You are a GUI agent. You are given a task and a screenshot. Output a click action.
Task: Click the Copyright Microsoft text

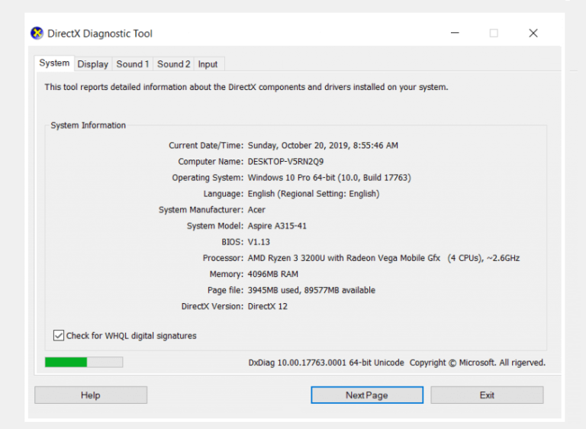477,363
